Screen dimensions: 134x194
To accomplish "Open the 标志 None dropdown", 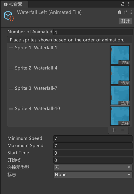I will point(93,175).
